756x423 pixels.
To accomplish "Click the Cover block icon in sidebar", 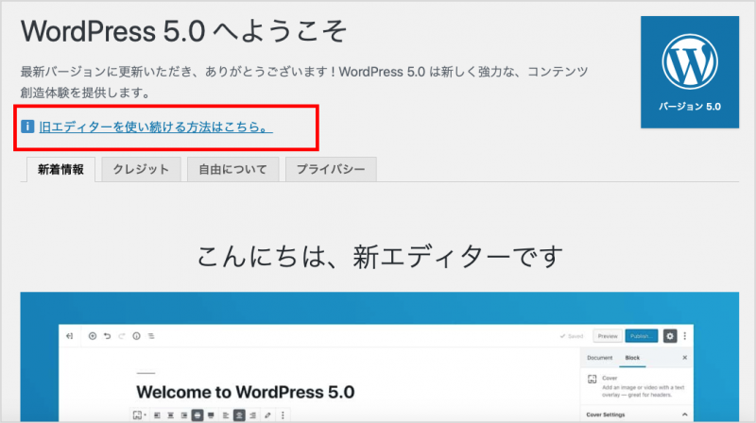I will [593, 380].
